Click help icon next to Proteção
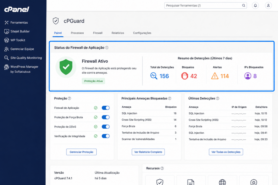This screenshot has width=278, height=185. point(69,98)
